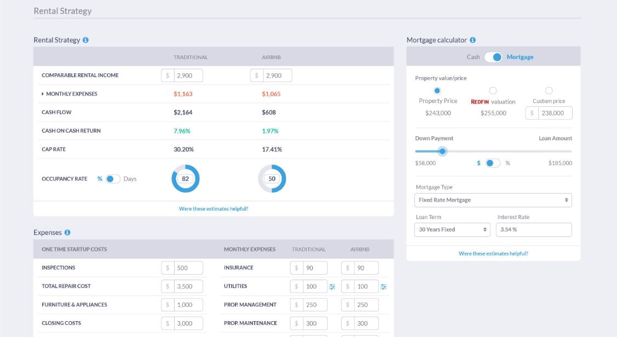Image resolution: width=617 pixels, height=337 pixels.
Task: Toggle the Cash/Mortgage switch
Action: pyautogui.click(x=493, y=57)
